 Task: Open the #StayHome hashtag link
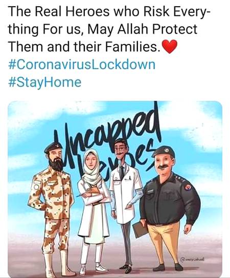[x=45, y=82]
